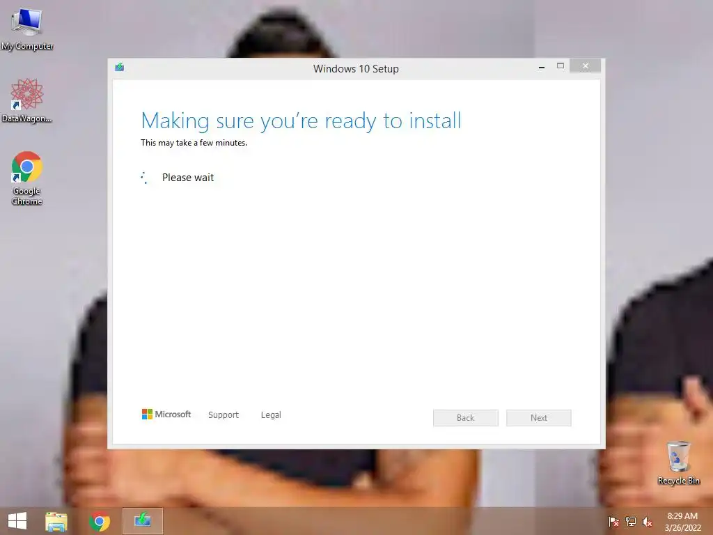Viewport: 713px width, 535px height.
Task: Open the My Computer desktop icon
Action: pyautogui.click(x=27, y=29)
